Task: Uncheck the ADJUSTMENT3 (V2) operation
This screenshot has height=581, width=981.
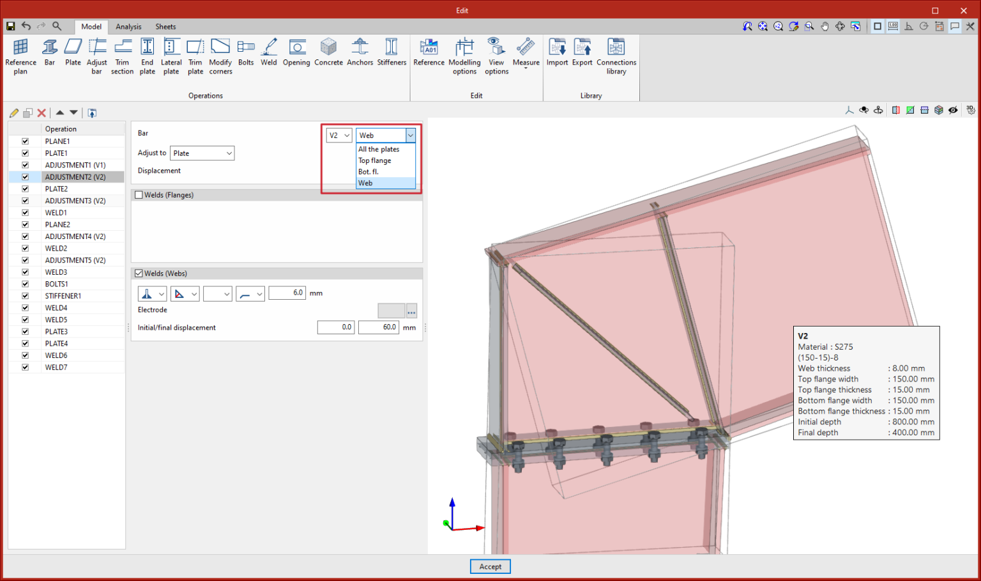Action: [25, 201]
